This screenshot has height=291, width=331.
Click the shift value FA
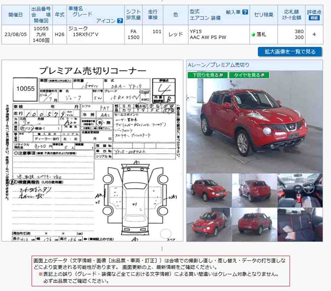click(133, 31)
